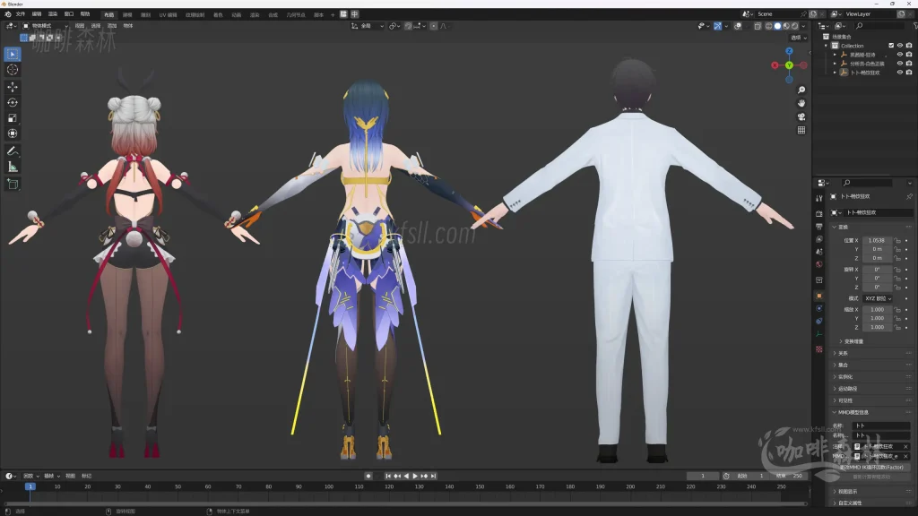The image size is (918, 516).
Task: Hide the first armature object in the outliner
Action: pyautogui.click(x=900, y=55)
